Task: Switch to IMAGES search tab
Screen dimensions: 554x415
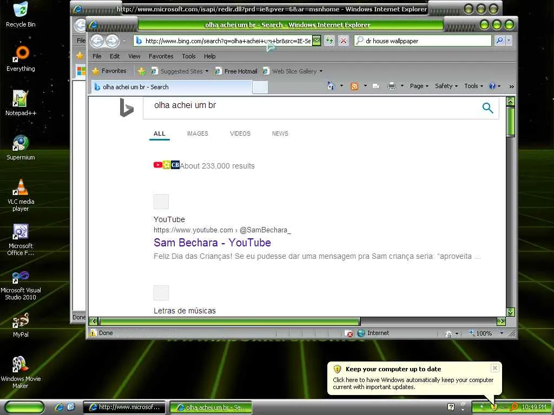Action: pos(197,133)
